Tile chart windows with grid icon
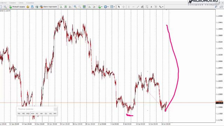The height and width of the screenshot is (126, 224). click(x=84, y=7)
